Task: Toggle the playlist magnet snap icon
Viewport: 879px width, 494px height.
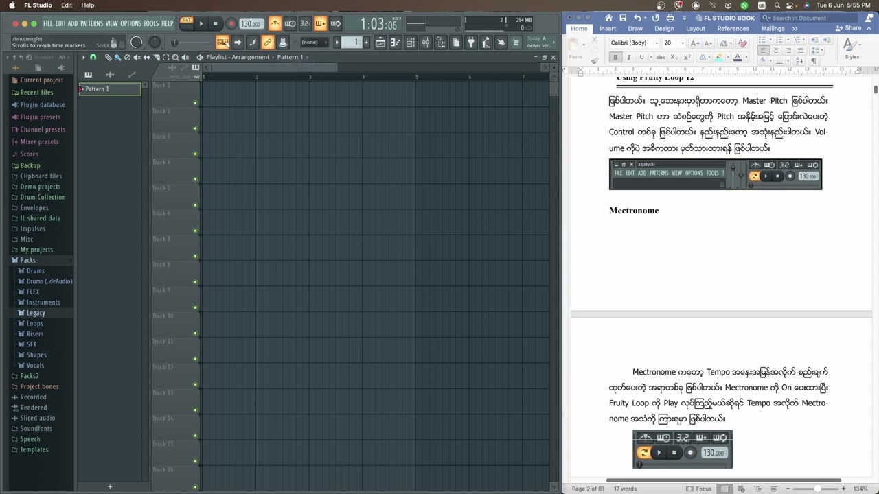Action: coord(93,58)
